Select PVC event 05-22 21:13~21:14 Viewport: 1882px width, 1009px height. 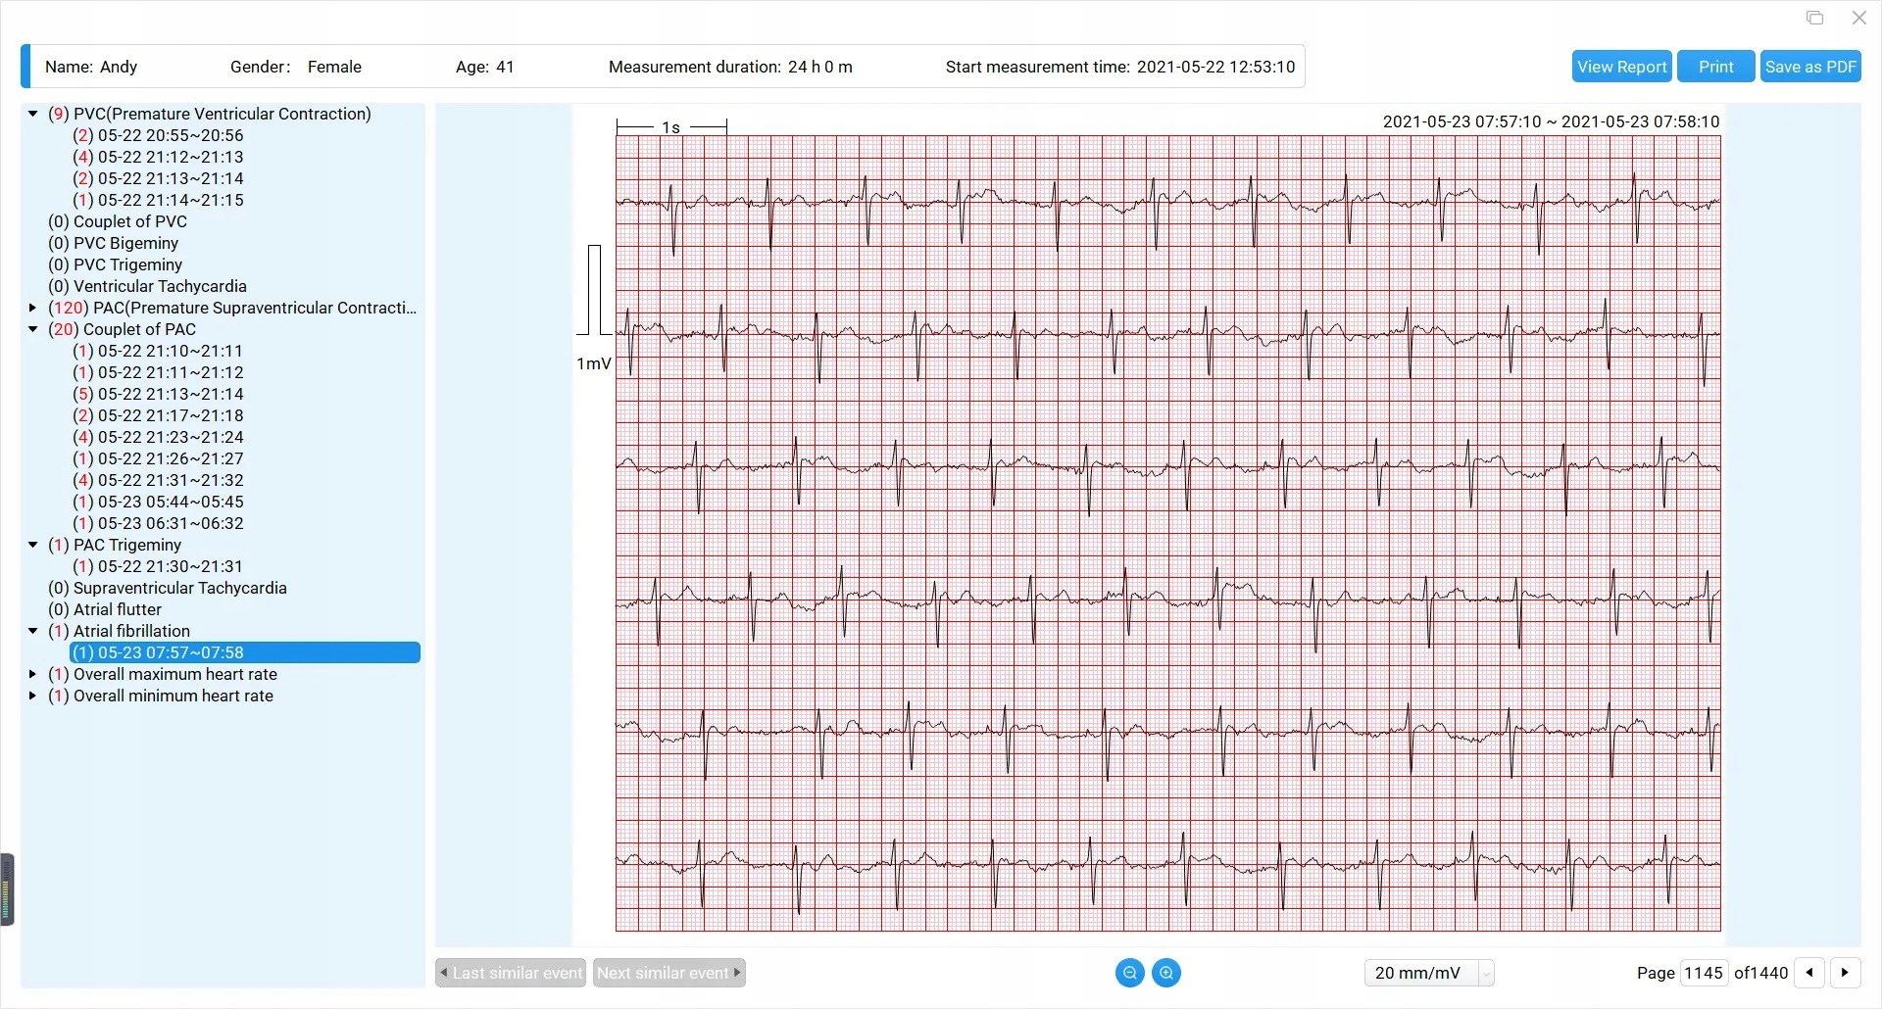point(158,178)
